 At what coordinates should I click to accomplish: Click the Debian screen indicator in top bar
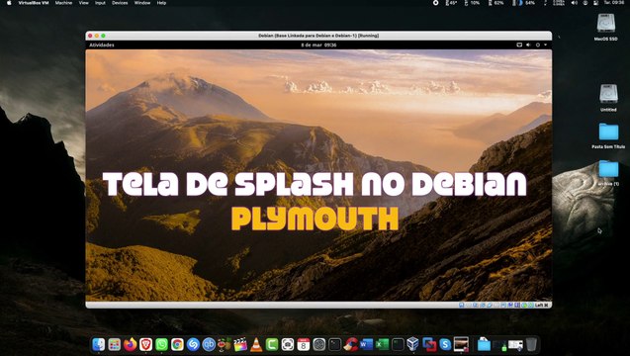519,45
